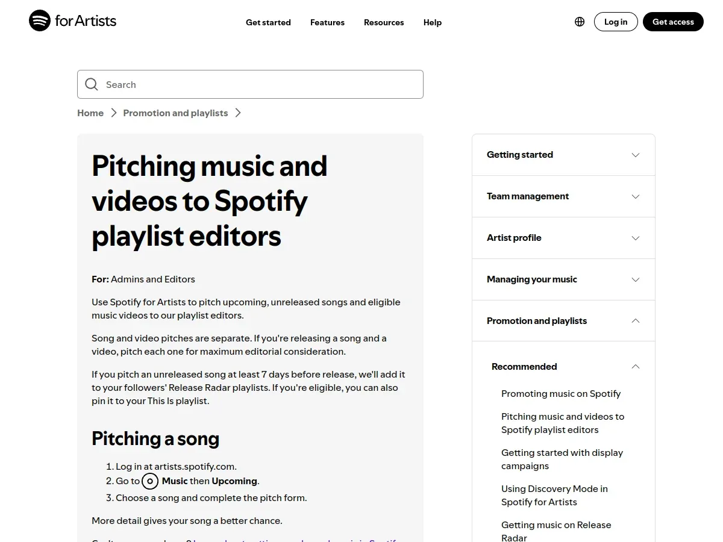Screen dimensions: 723x542
Task: Open the Help menu item
Action: click(433, 22)
